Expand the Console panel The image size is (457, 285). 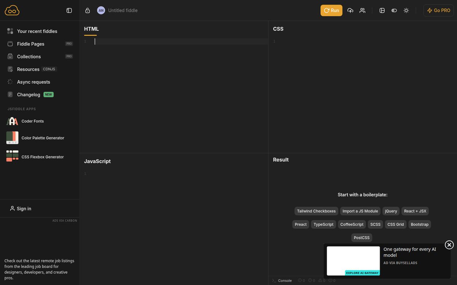click(282, 280)
